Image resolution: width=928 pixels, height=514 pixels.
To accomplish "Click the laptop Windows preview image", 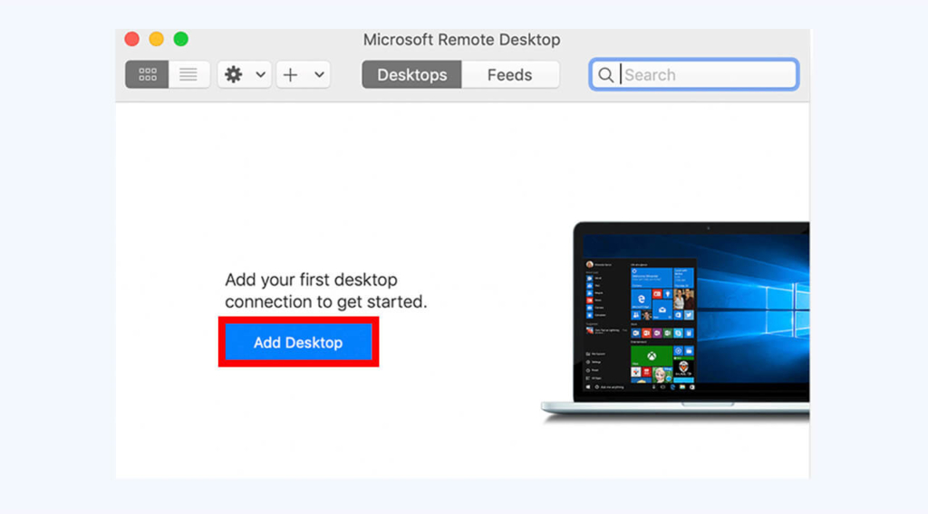I will [x=675, y=322].
